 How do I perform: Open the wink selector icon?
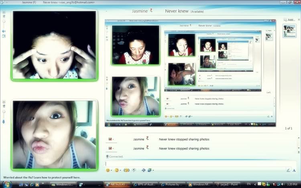(x=117, y=170)
